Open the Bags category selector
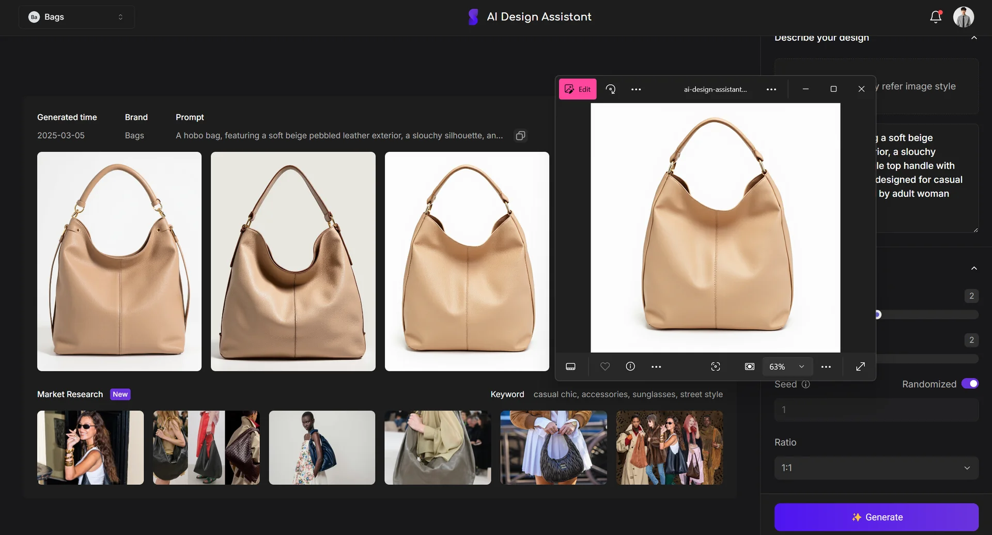This screenshot has height=535, width=992. pos(76,17)
